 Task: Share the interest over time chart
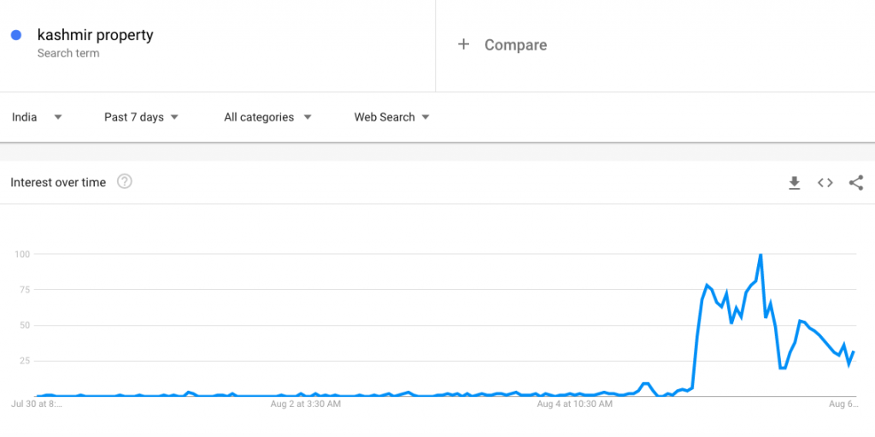pyautogui.click(x=856, y=183)
